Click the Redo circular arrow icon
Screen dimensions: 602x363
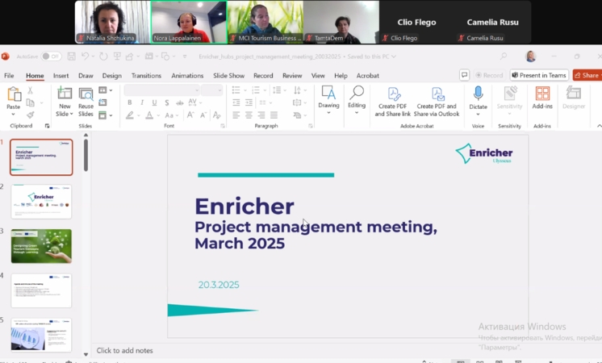[x=103, y=56]
